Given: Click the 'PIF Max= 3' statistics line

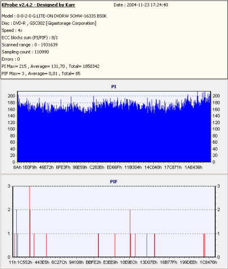Looking at the screenshot, I should (x=41, y=74).
